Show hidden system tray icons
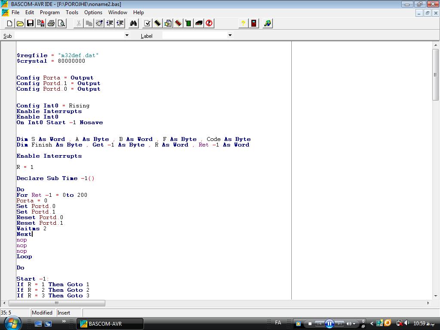 [x=372, y=324]
